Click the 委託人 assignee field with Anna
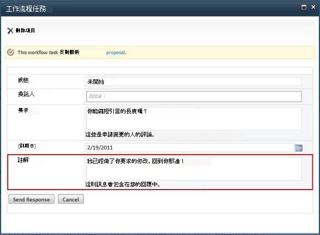 [194, 96]
